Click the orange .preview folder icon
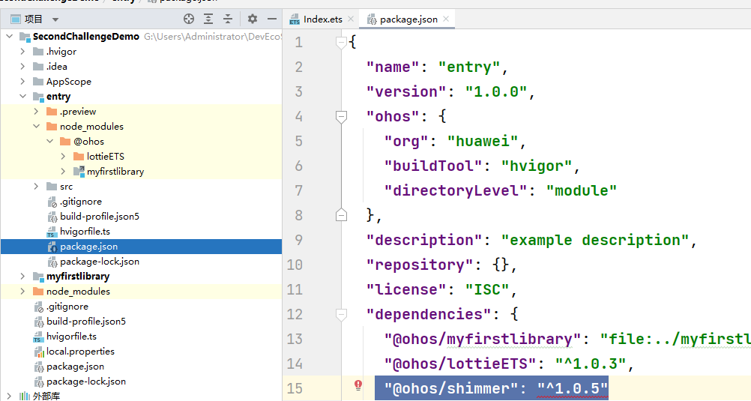 pyautogui.click(x=52, y=111)
